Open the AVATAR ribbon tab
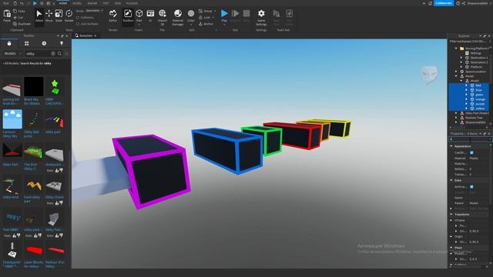The width and height of the screenshot is (493, 277). pos(92,3)
